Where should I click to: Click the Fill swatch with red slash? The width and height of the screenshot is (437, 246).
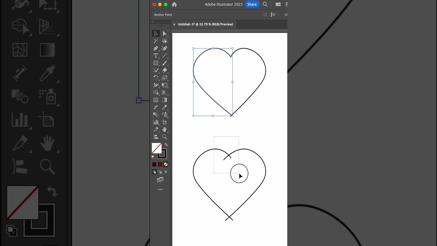coord(156,148)
